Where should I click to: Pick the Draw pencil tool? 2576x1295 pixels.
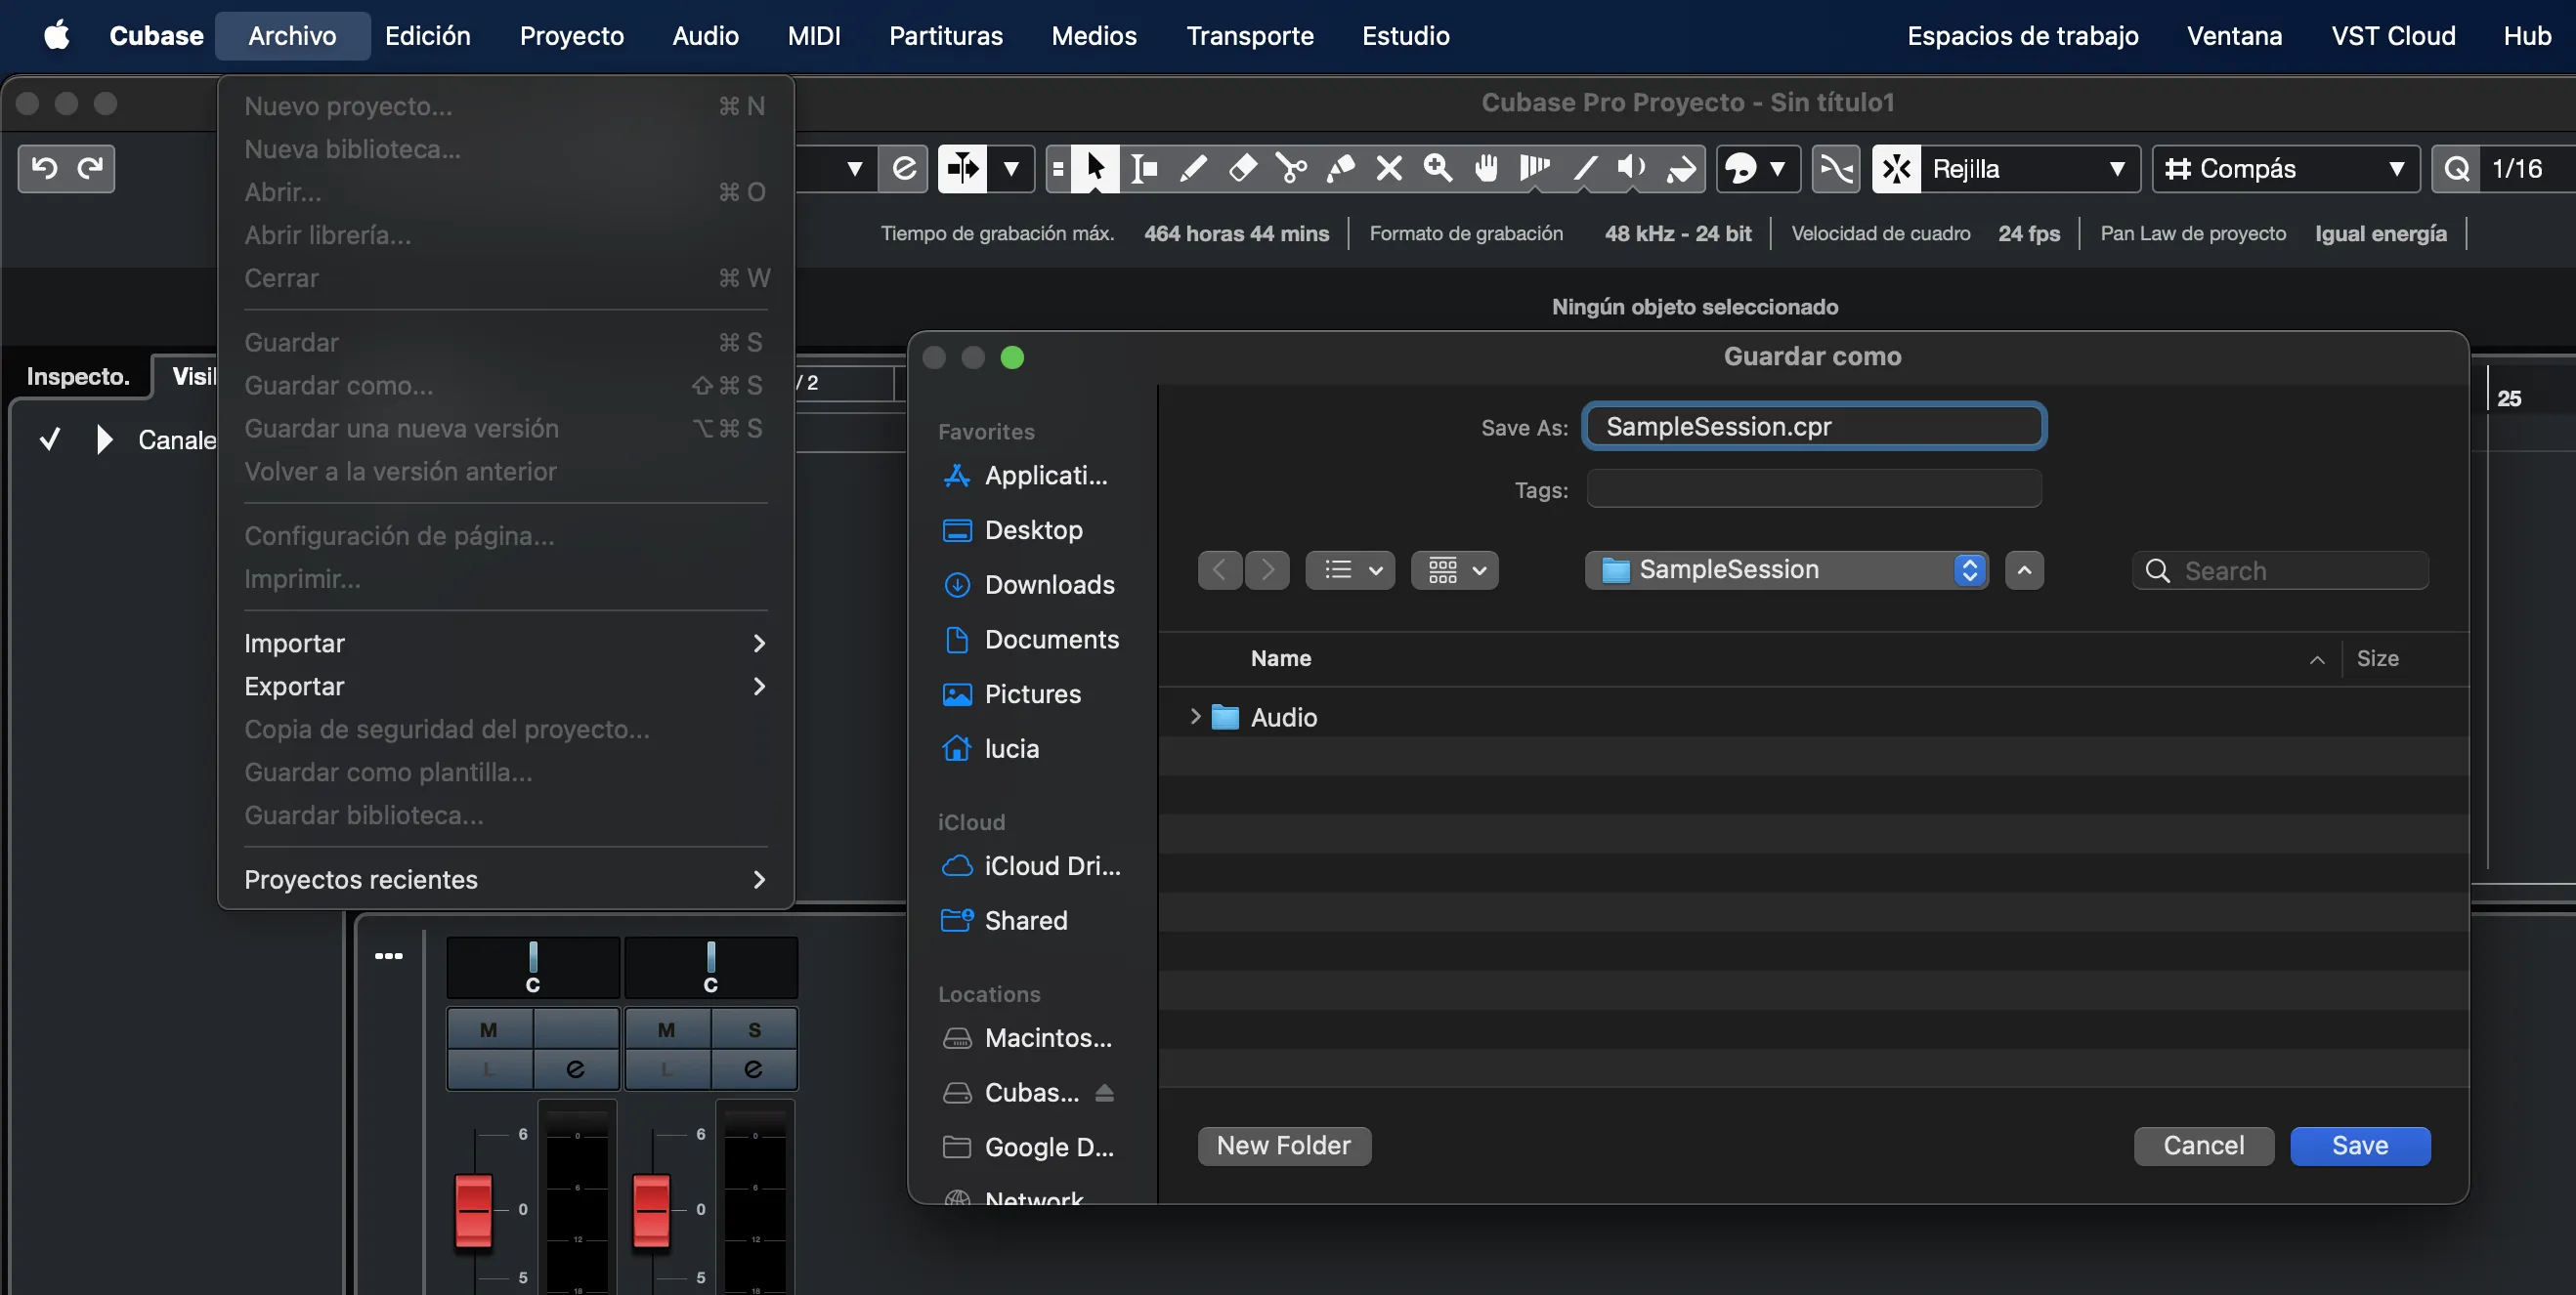1192,168
